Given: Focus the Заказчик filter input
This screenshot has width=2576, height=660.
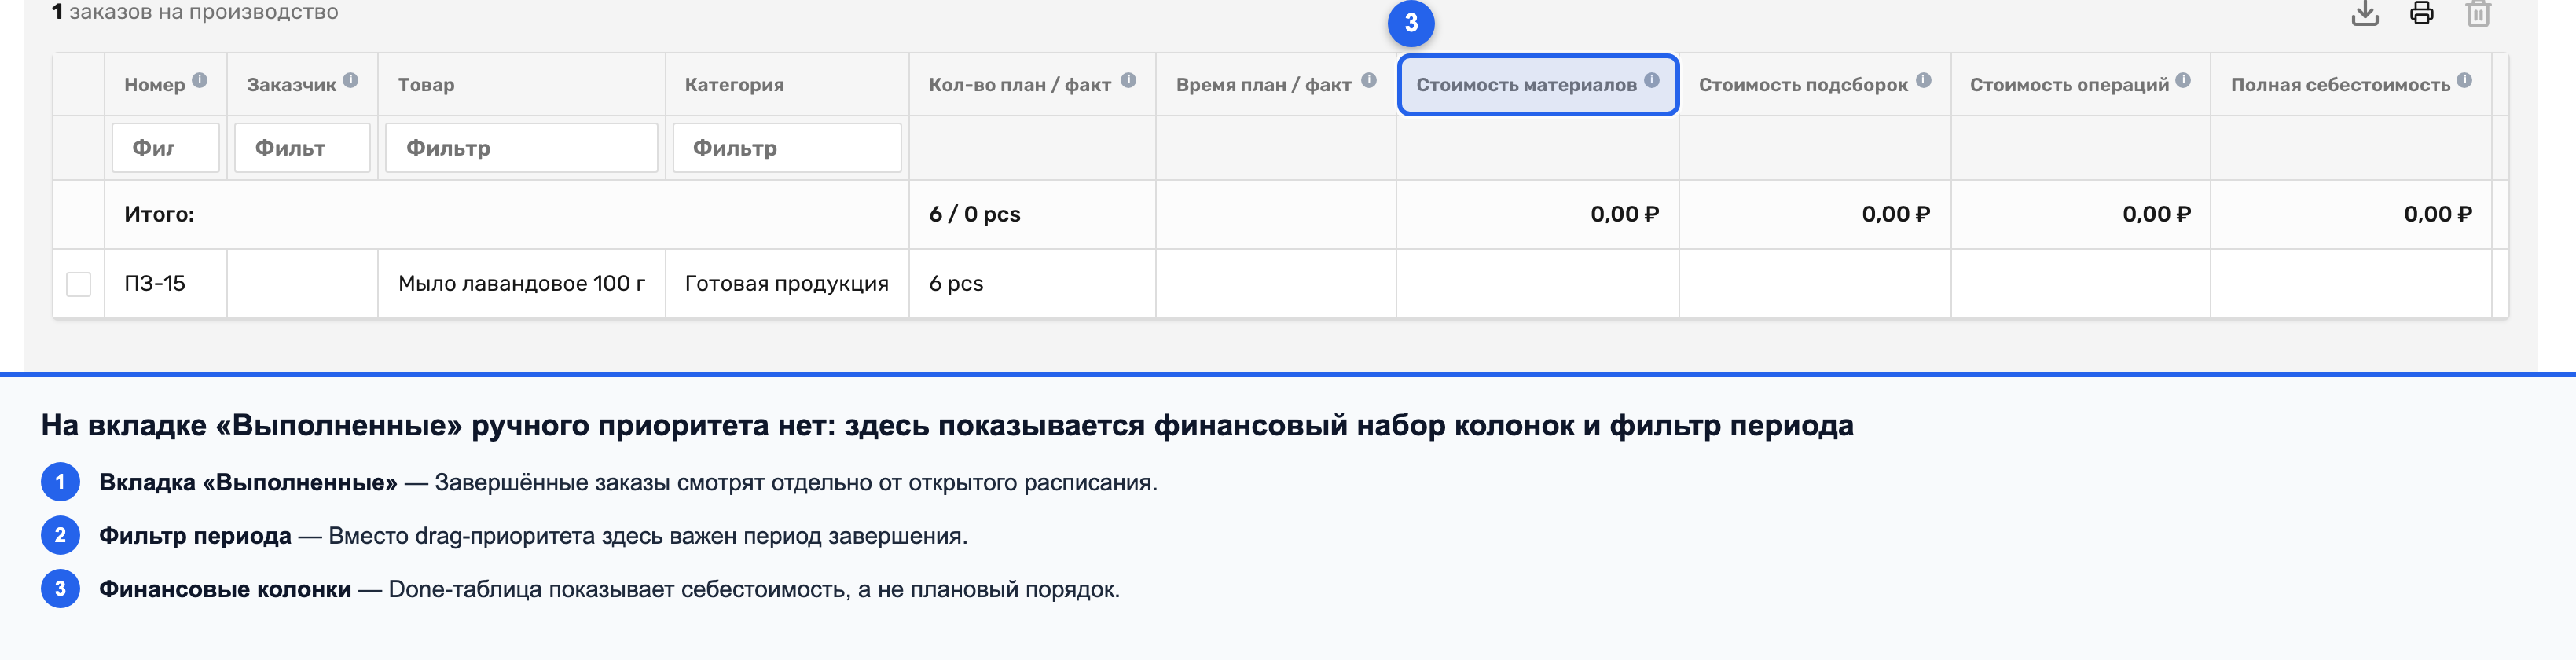Looking at the screenshot, I should 302,148.
